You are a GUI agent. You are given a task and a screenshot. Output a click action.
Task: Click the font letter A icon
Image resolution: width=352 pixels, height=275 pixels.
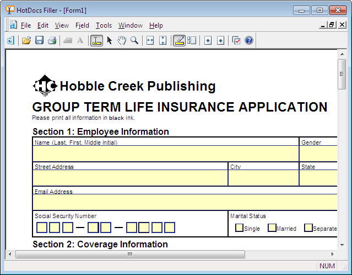click(x=80, y=41)
